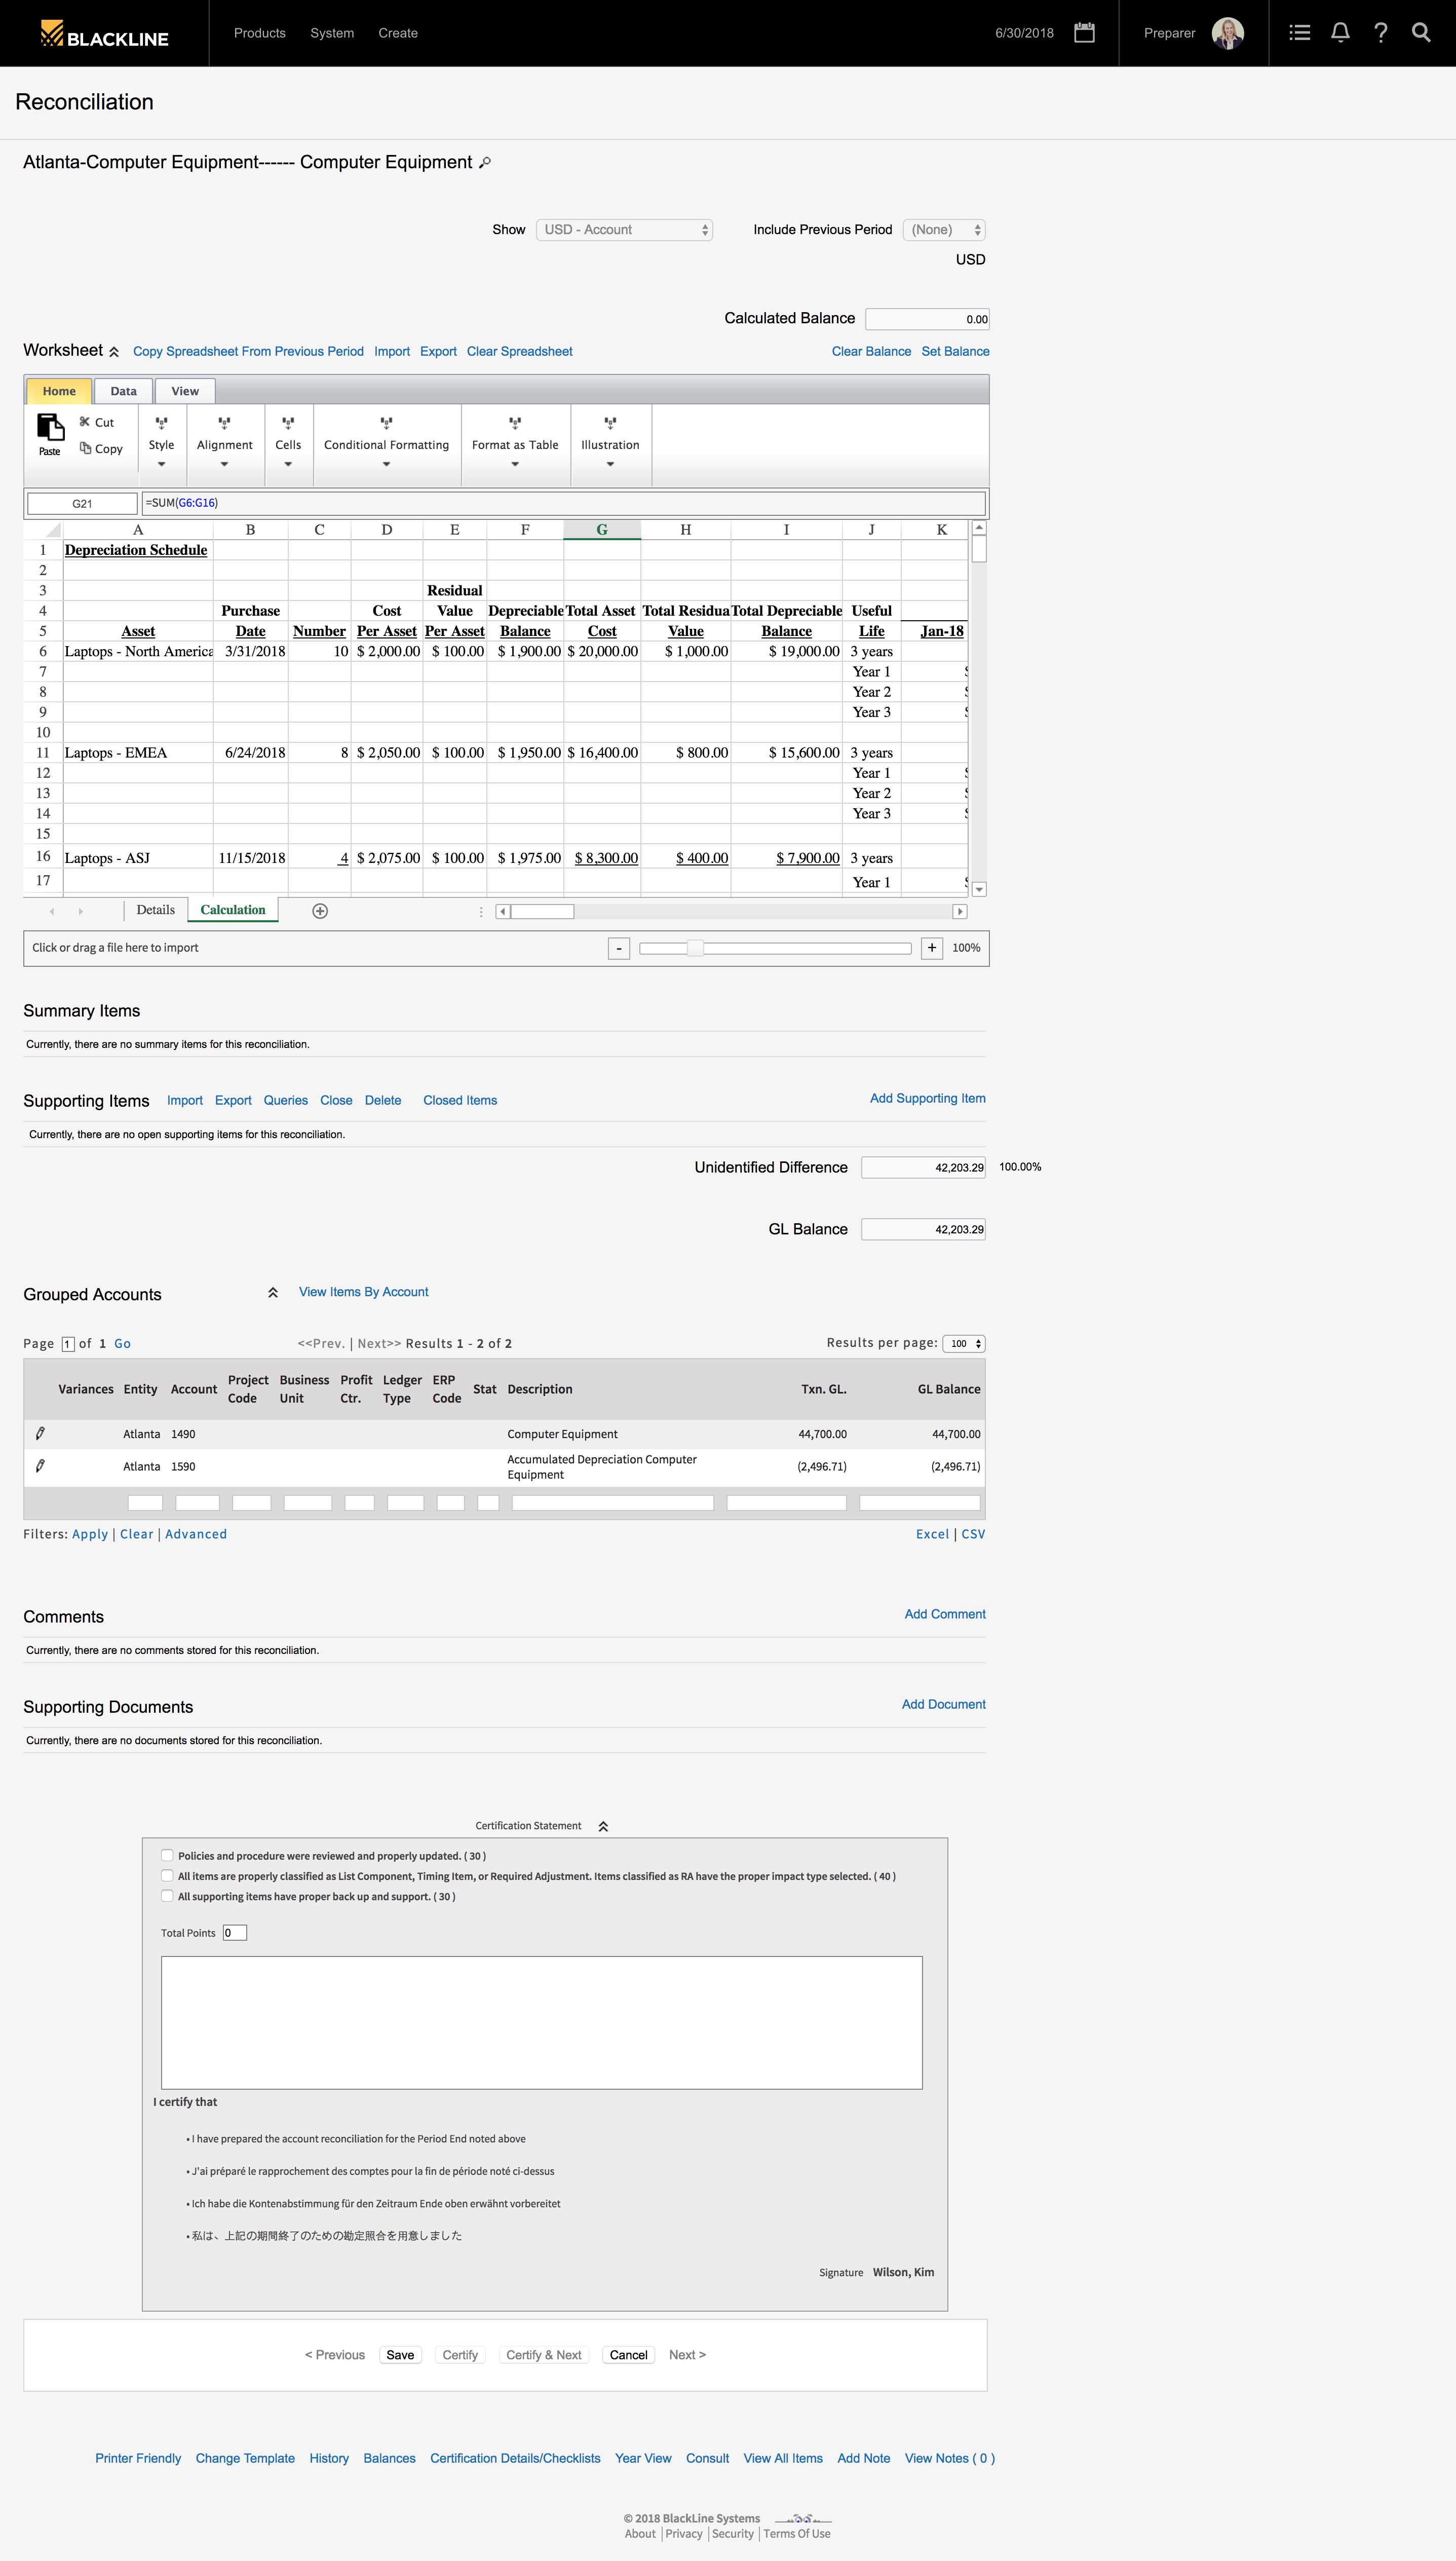Open the System menu
Screen dimensions: 1456x2561
[x=332, y=33]
